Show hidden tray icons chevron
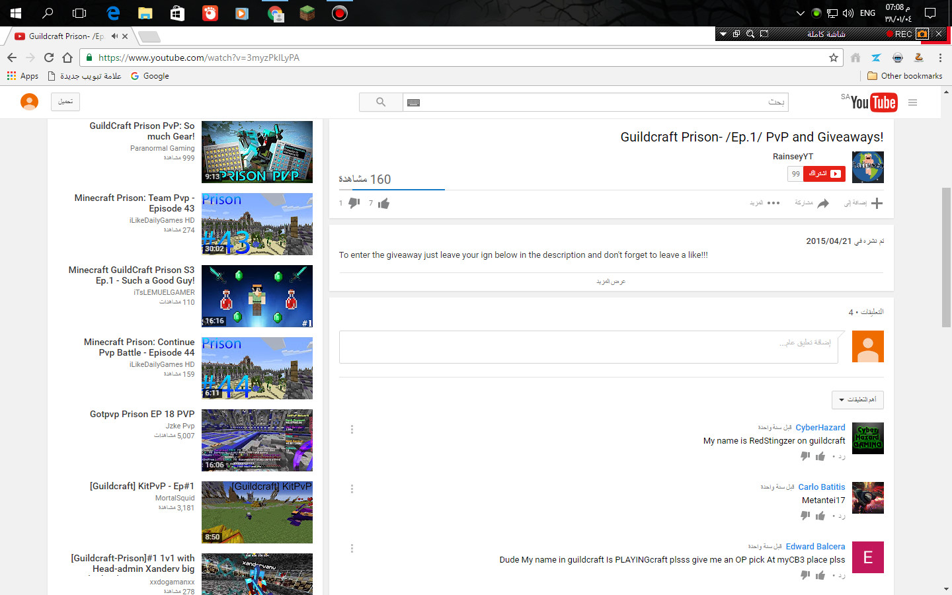Screen dimensions: 952x595 tap(801, 13)
